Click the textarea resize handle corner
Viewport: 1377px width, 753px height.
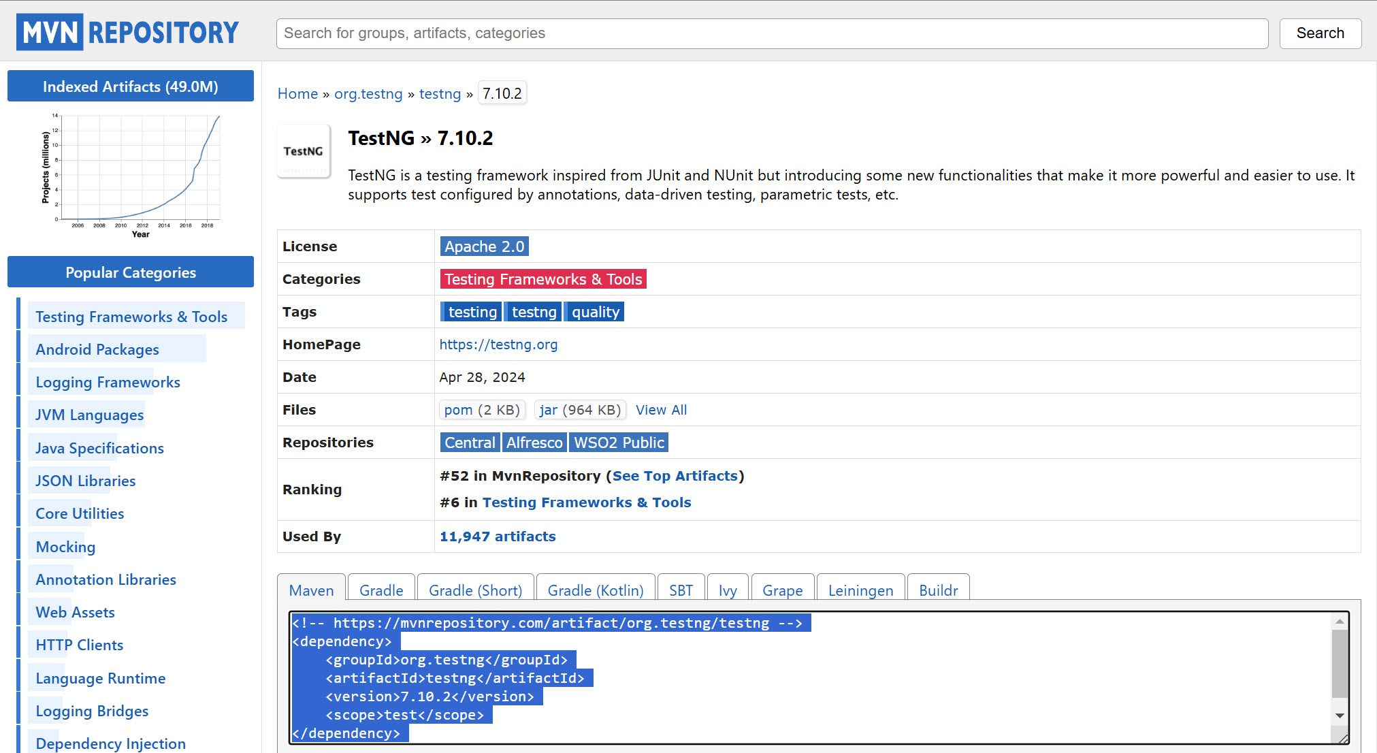click(1343, 738)
